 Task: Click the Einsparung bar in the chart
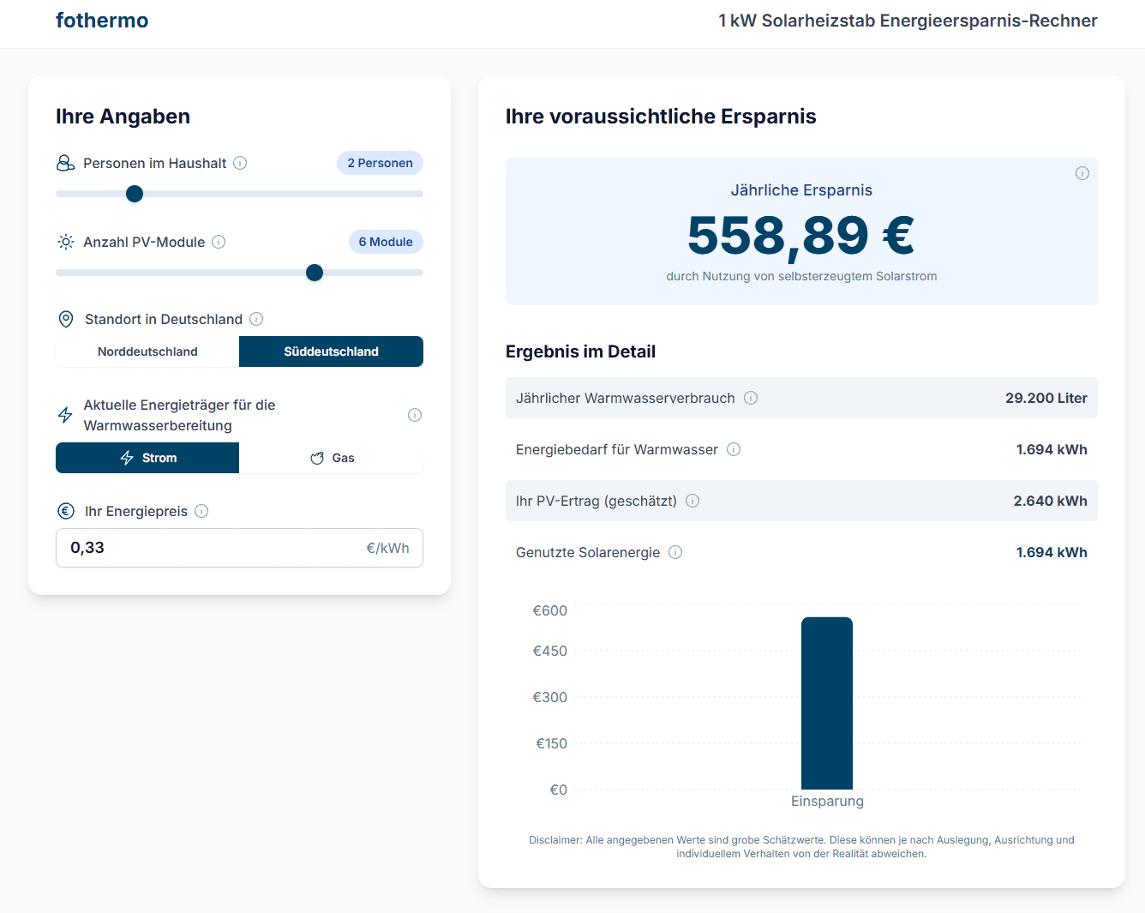[826, 703]
